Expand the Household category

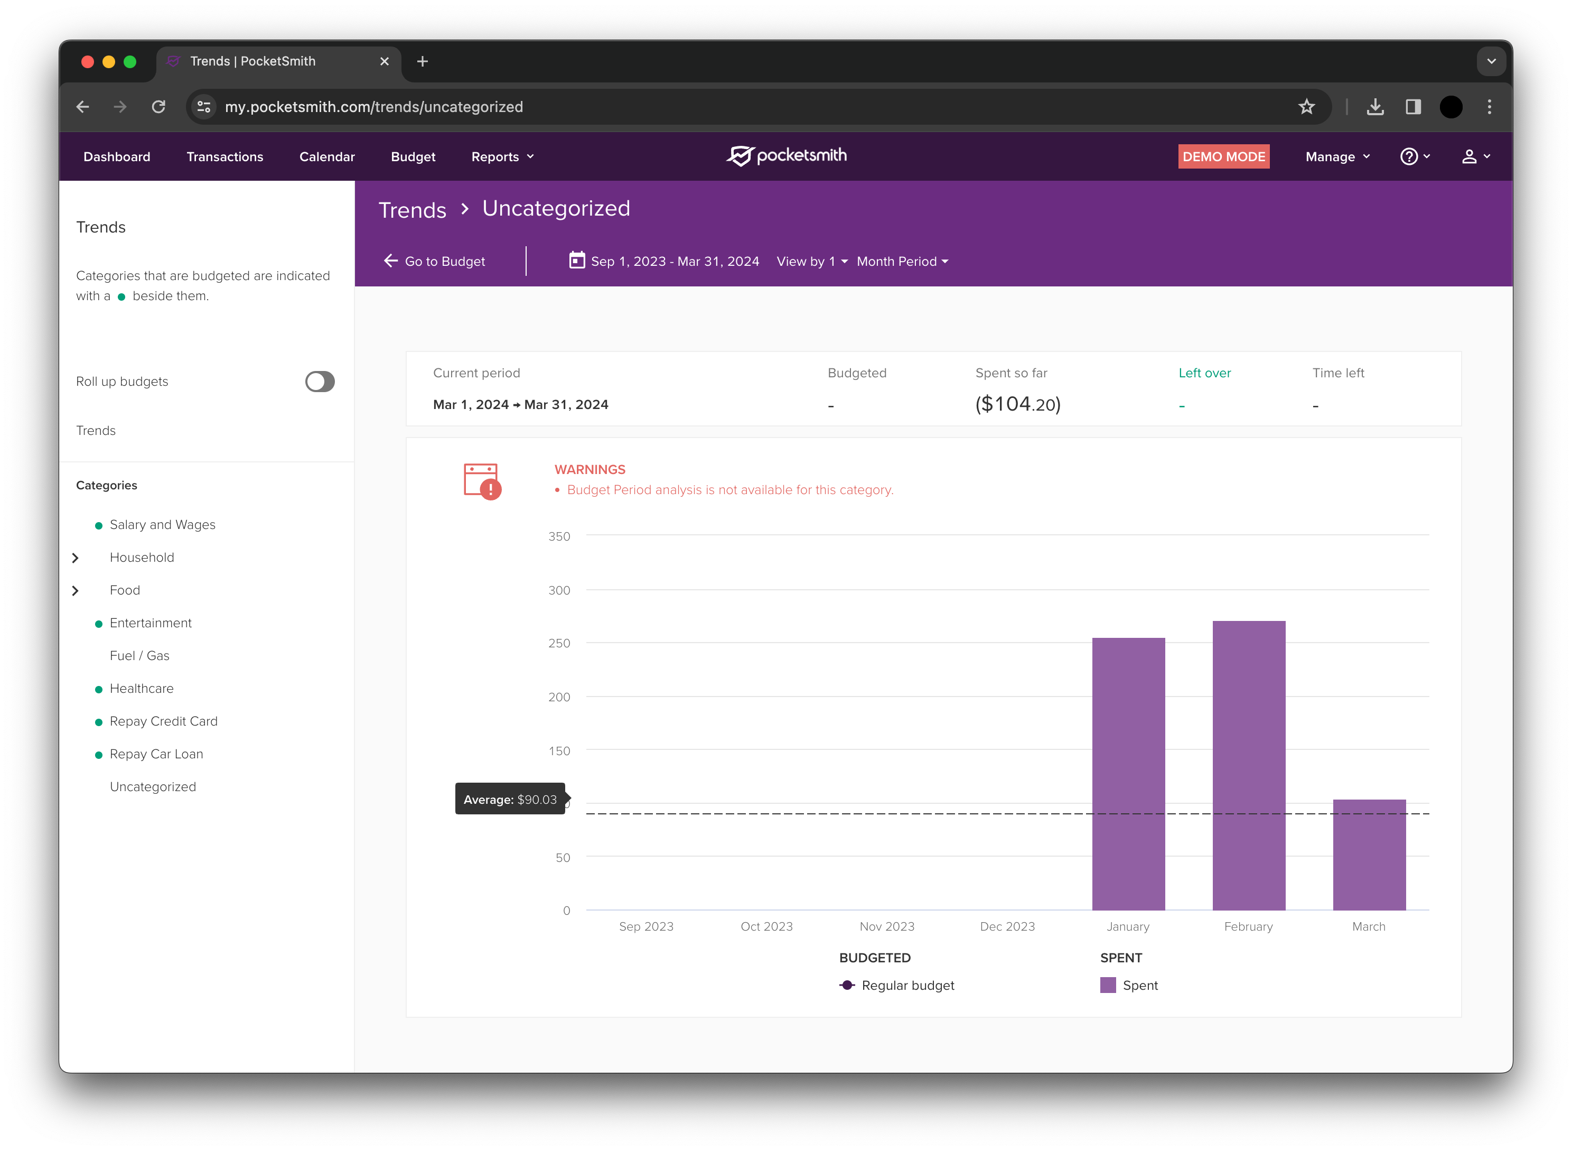point(75,558)
